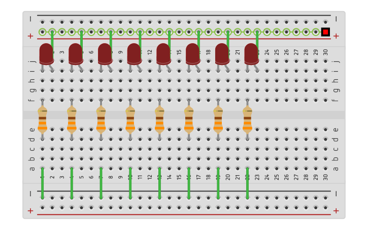Select the fifth red LED from the left

tap(163, 54)
